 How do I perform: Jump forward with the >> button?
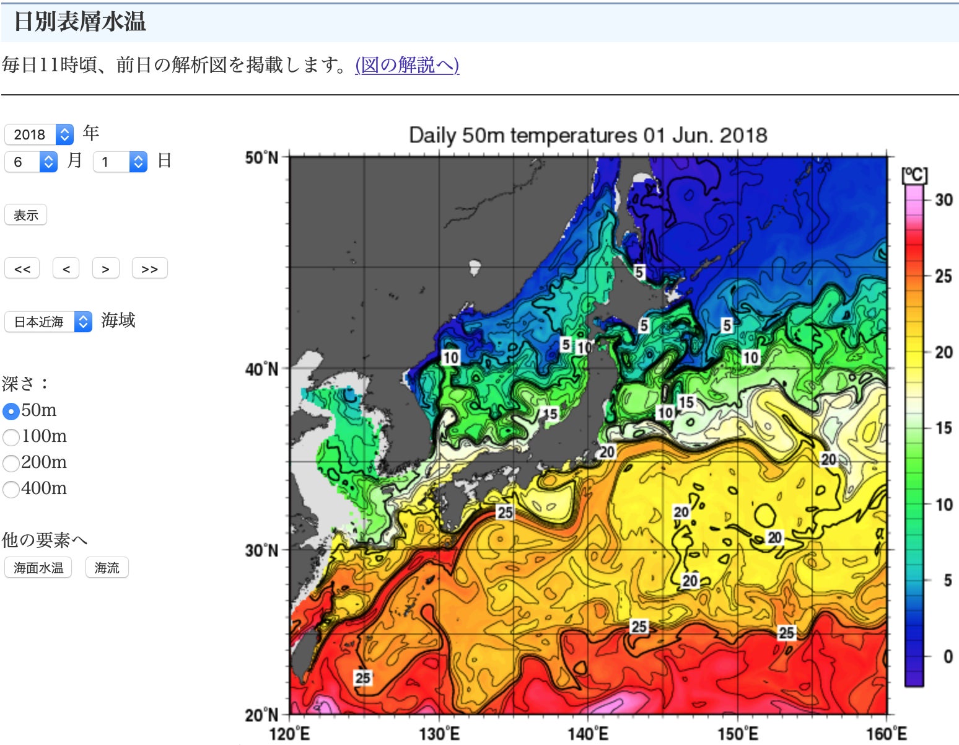[149, 268]
